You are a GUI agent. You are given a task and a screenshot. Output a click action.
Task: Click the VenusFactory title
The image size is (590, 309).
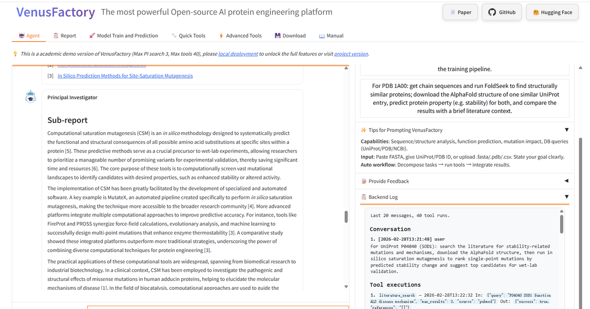click(56, 12)
